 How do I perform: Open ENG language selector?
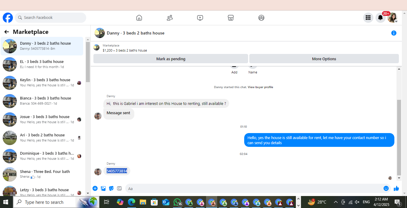pos(366,202)
